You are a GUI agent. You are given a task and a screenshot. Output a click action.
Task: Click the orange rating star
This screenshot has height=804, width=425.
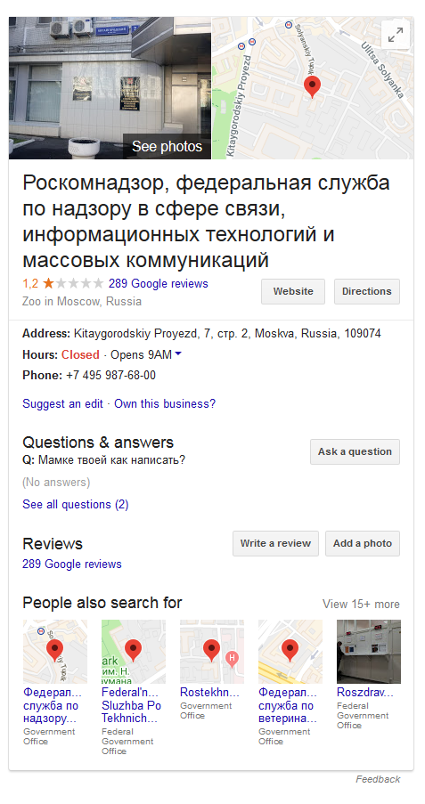(49, 283)
